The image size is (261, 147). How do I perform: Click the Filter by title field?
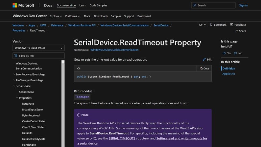point(38,56)
